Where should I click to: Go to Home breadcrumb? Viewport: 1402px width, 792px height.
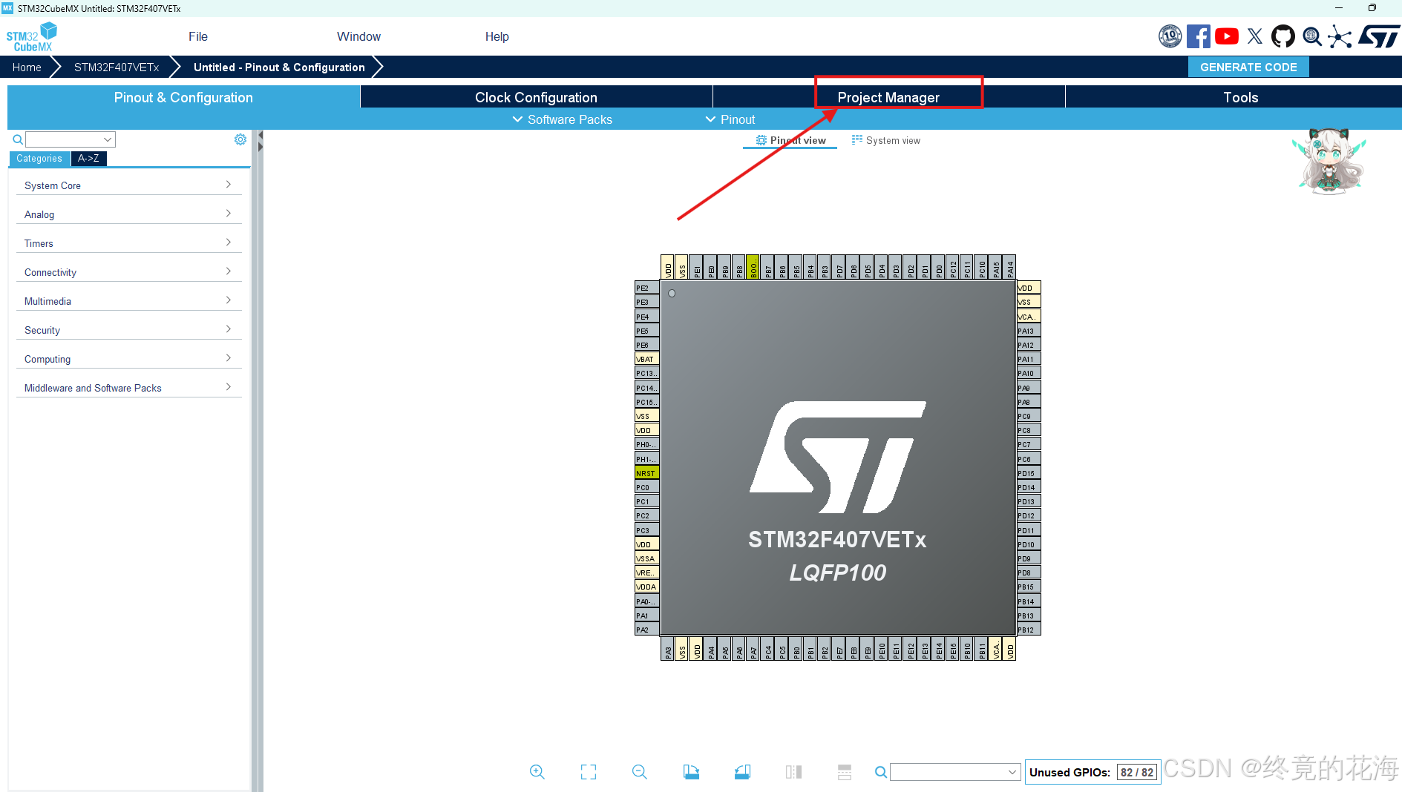(27, 67)
